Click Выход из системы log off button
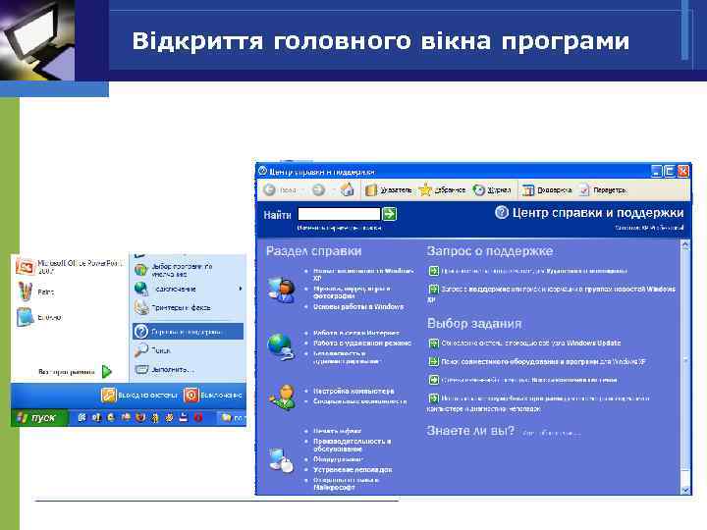707x530 pixels. pyautogui.click(x=139, y=396)
